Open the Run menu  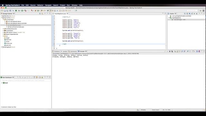pos(68,5)
